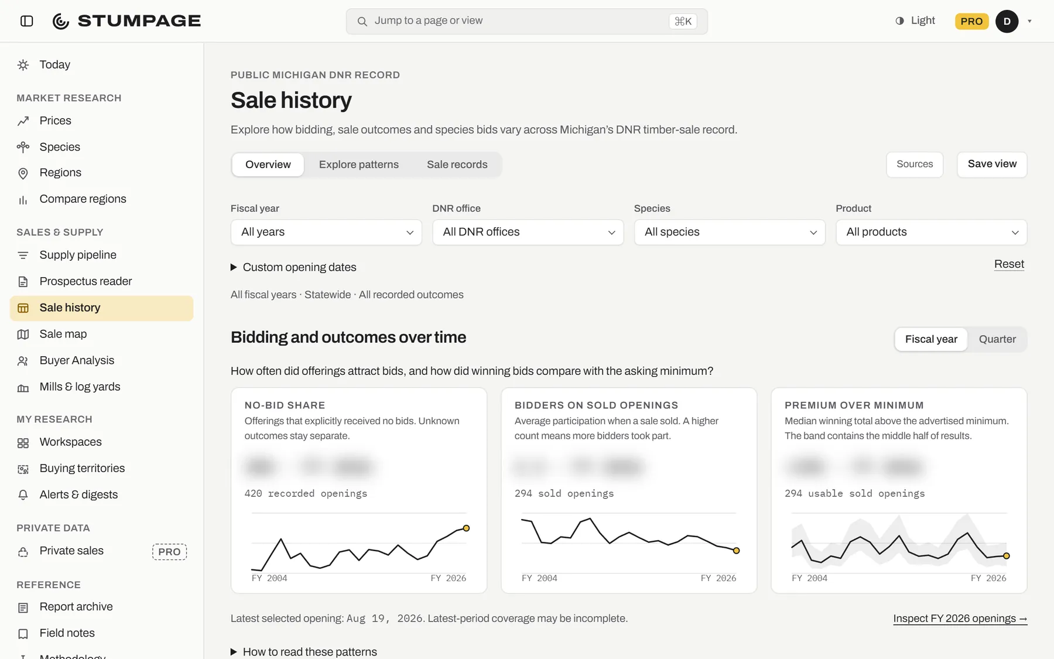Viewport: 1054px width, 659px height.
Task: Open Sale map via its map icon
Action: [23, 334]
